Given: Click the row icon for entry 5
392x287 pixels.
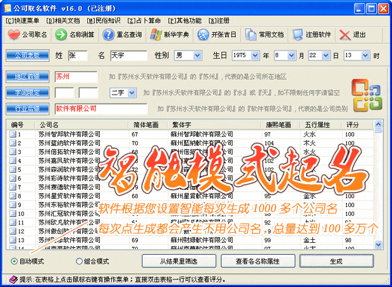Looking at the screenshot, I should [13, 169].
